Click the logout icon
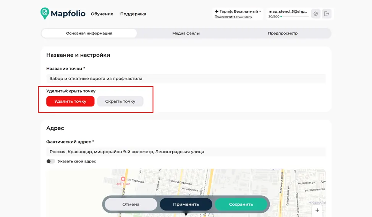The height and width of the screenshot is (217, 372). pos(327,14)
